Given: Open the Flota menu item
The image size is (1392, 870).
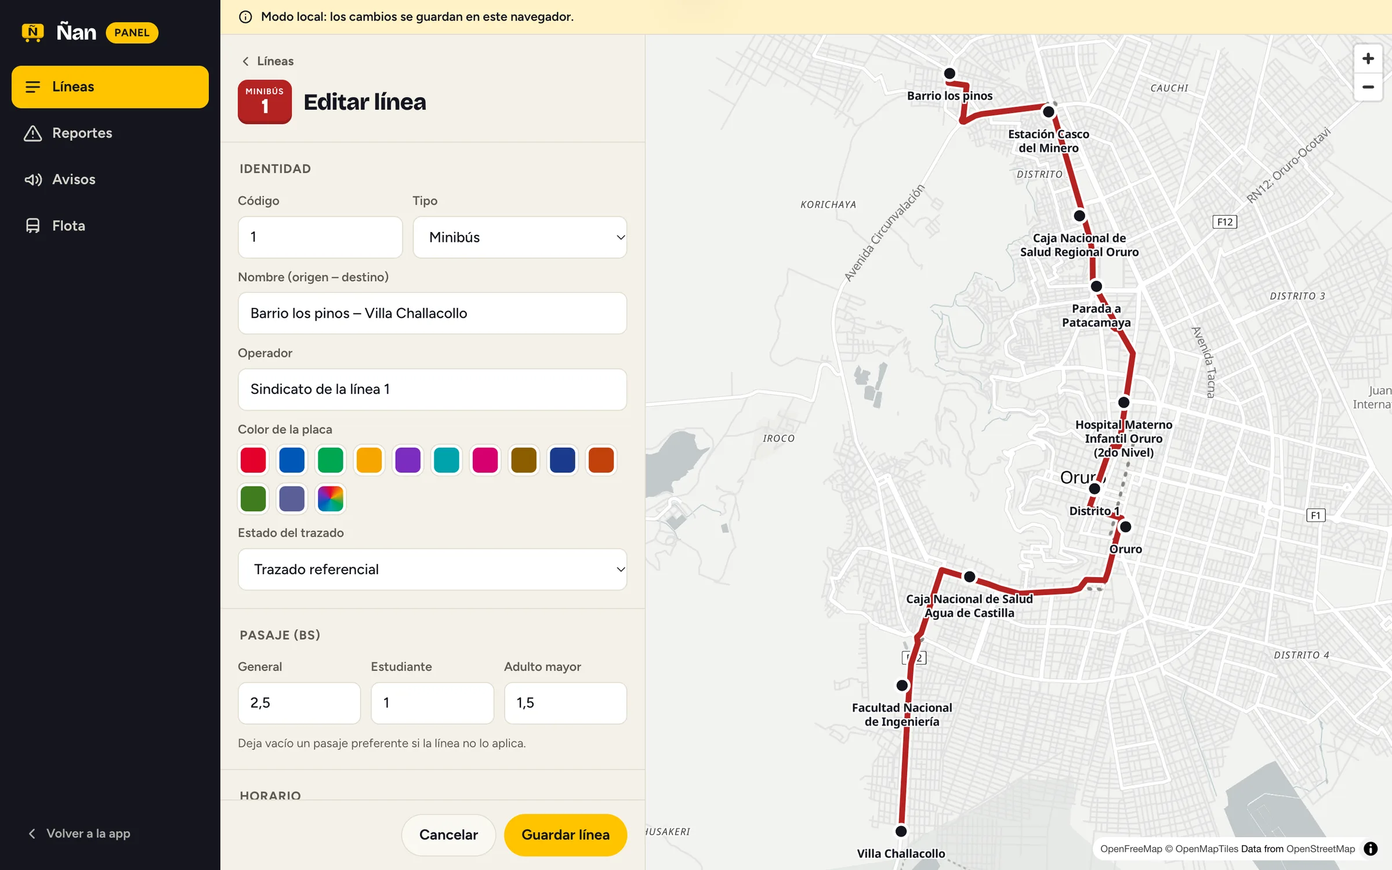Looking at the screenshot, I should coord(110,226).
